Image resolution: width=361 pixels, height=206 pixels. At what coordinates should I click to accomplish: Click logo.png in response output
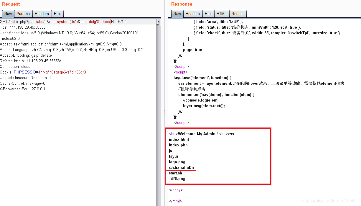(177, 162)
